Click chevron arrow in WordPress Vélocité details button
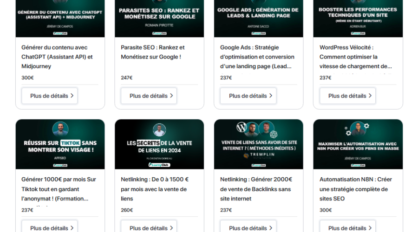The height and width of the screenshot is (232, 418). pos(370,96)
